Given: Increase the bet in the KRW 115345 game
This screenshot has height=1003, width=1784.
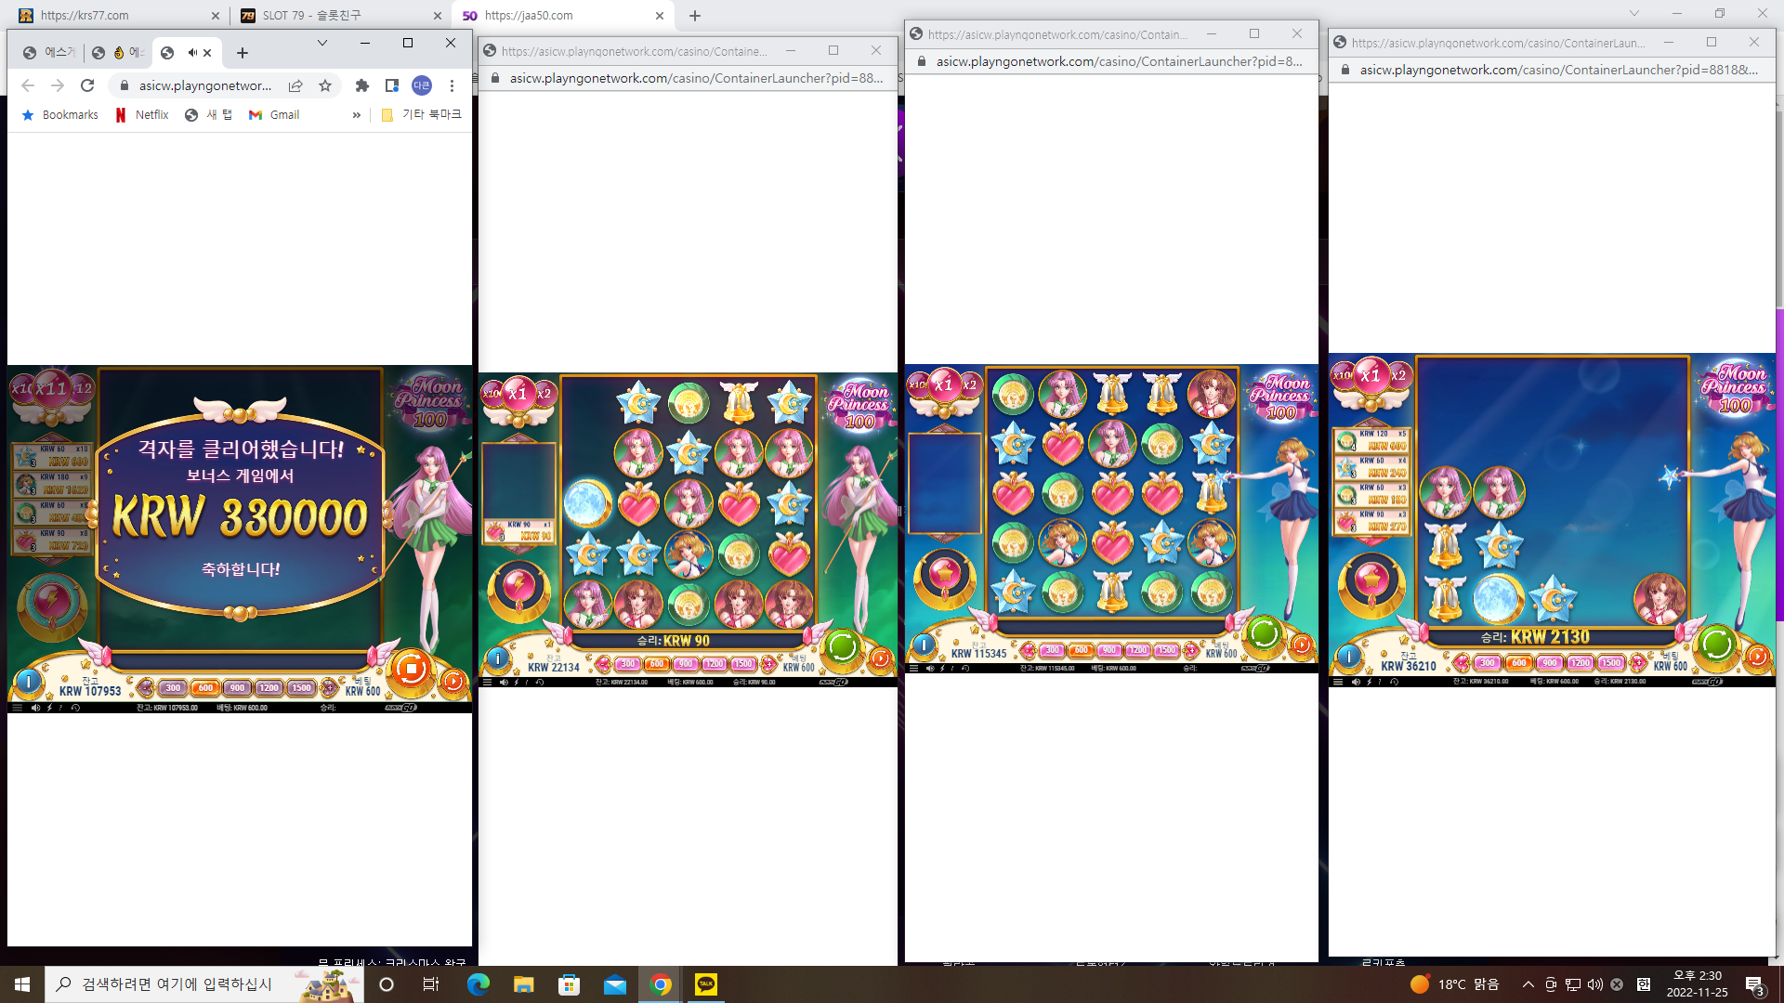Looking at the screenshot, I should coord(1191,650).
